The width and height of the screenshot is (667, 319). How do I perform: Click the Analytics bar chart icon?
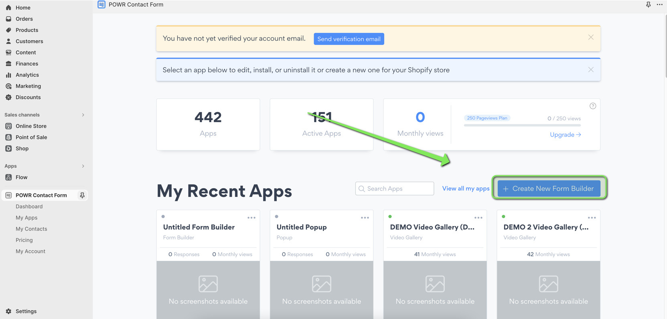point(8,75)
